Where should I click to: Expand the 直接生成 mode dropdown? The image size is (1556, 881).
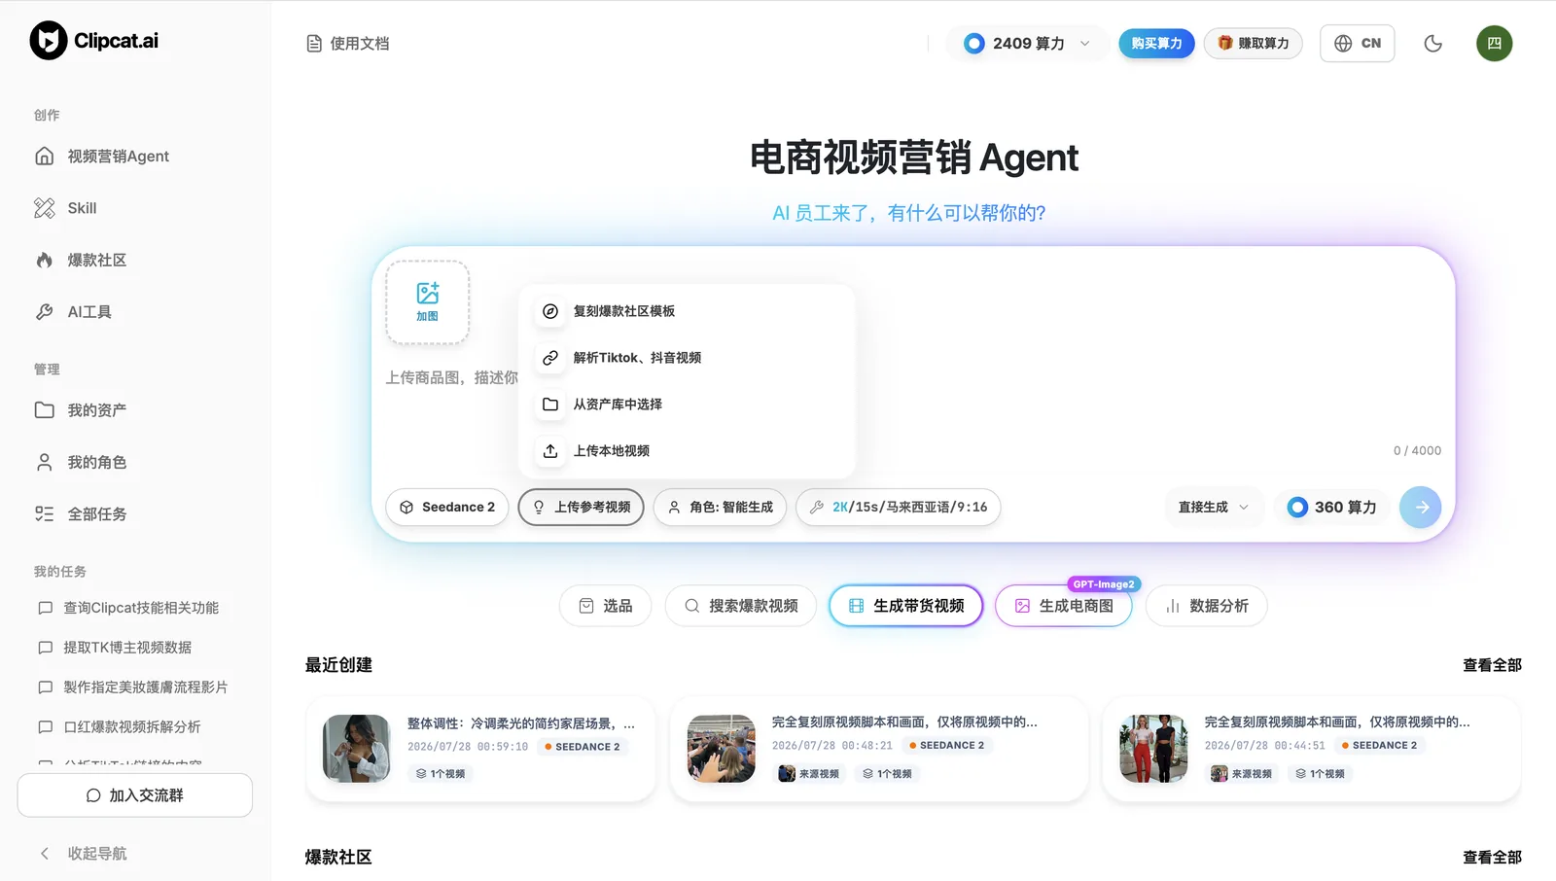click(1214, 508)
